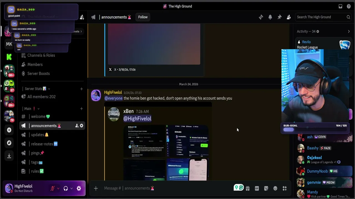355x199 pixels.
Task: Open the apps launcher icon
Action: point(285,188)
